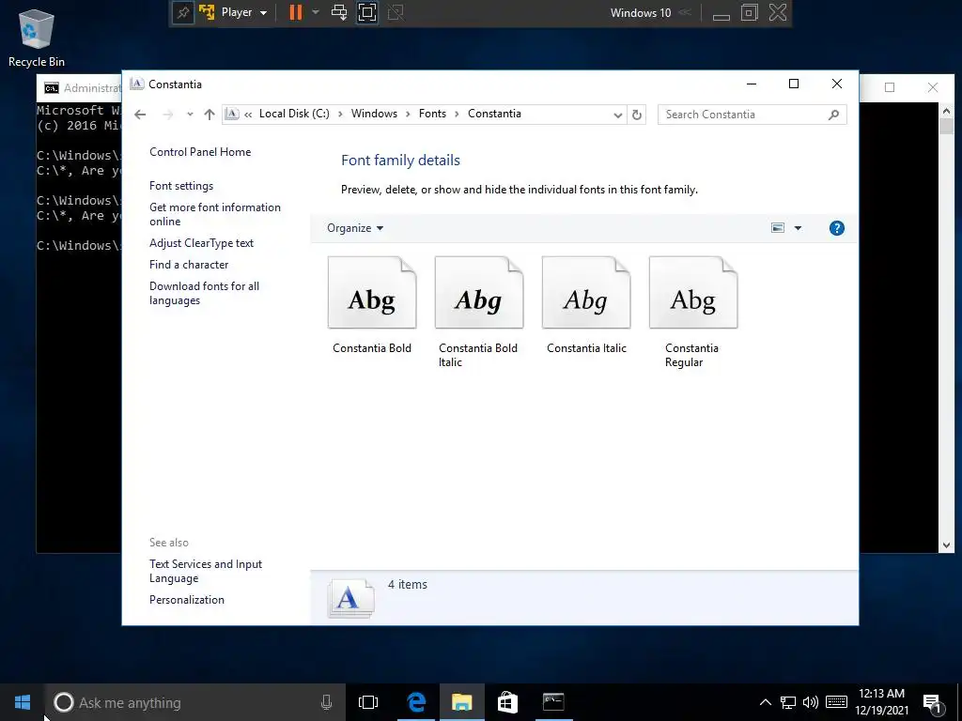
Task: Open the Action Center notifications icon
Action: click(932, 703)
